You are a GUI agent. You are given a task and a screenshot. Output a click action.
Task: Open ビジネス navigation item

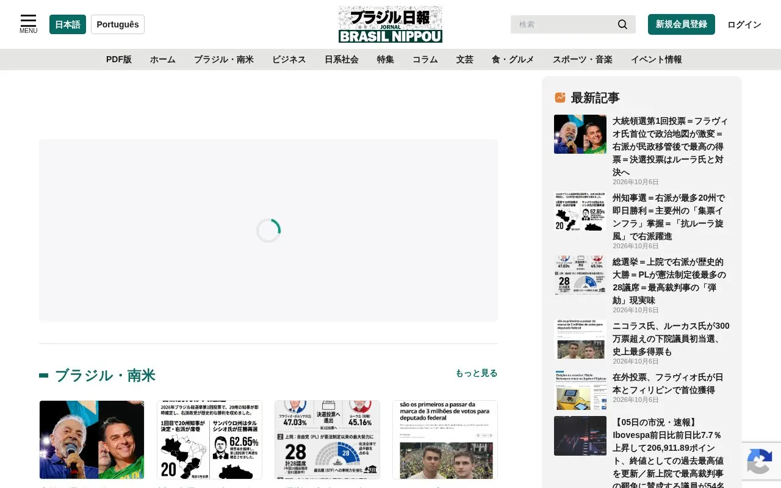tap(289, 59)
